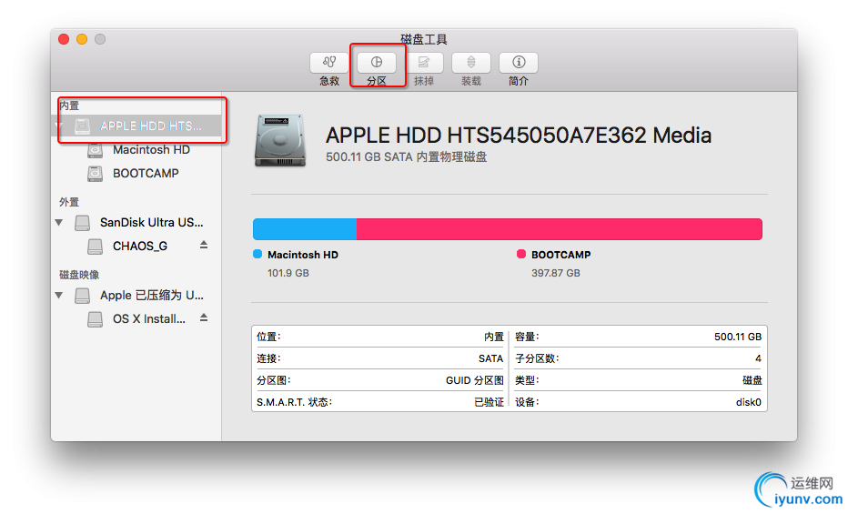Viewport: 848px width, 514px height.
Task: Click the Macintosh HD drive icon in sidebar
Action: point(96,150)
